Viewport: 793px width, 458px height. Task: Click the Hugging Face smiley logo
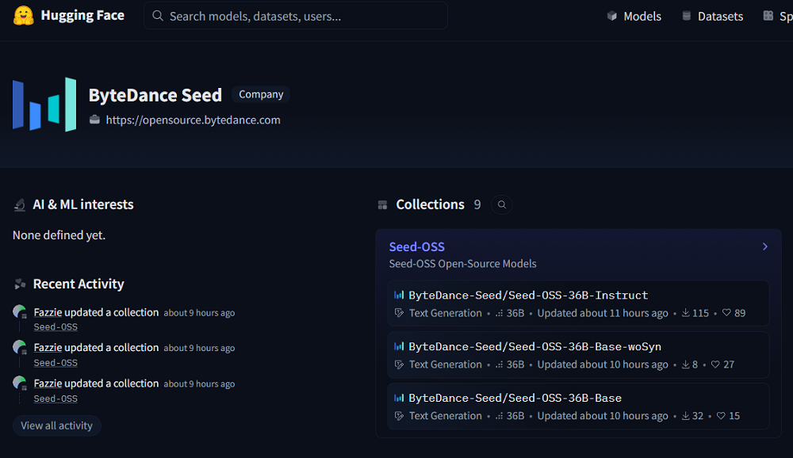point(23,16)
